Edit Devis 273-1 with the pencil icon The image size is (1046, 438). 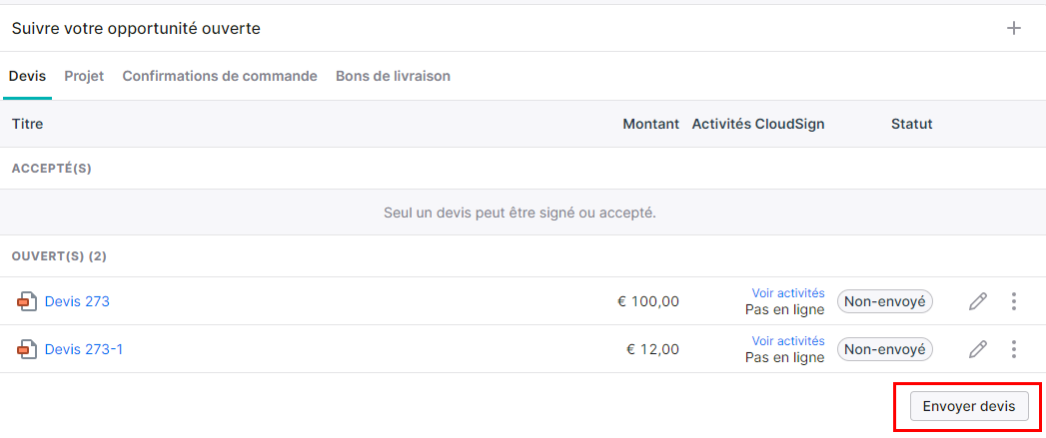click(977, 348)
